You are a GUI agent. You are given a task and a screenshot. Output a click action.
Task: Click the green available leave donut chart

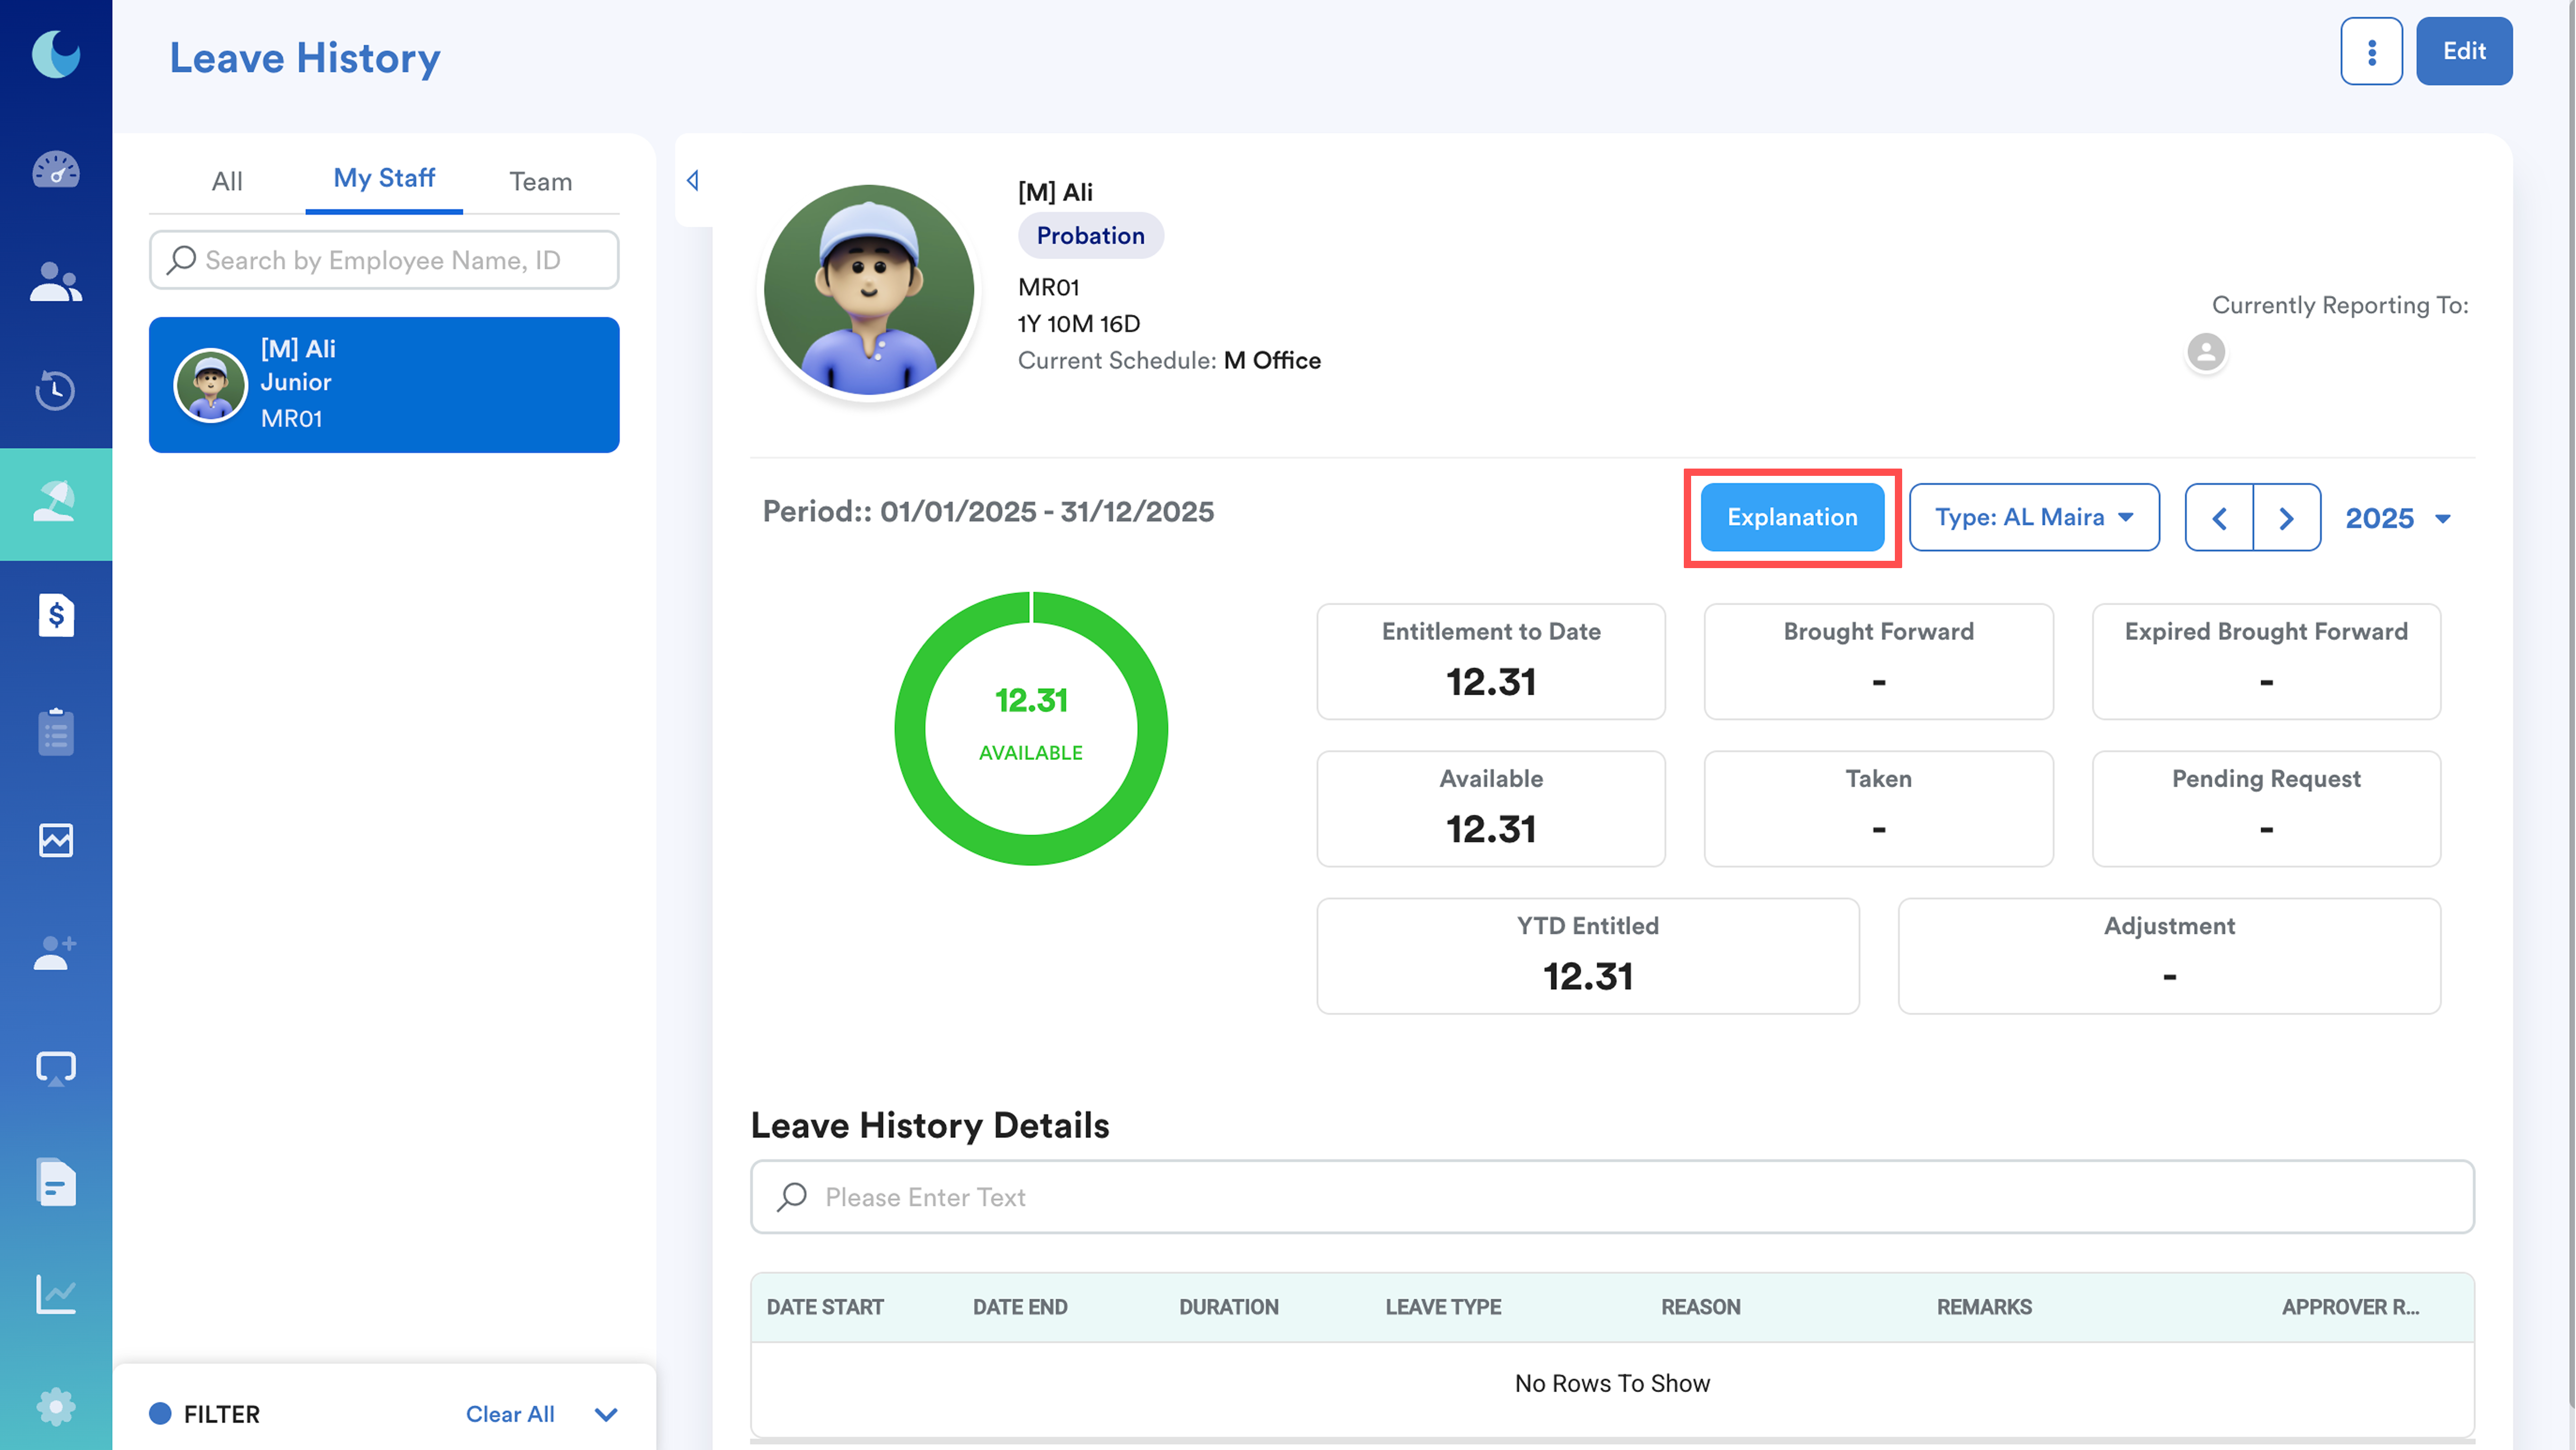tap(1030, 728)
